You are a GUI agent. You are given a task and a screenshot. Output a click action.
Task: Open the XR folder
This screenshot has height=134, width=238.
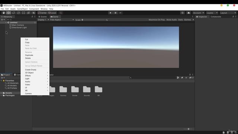(x=99, y=91)
